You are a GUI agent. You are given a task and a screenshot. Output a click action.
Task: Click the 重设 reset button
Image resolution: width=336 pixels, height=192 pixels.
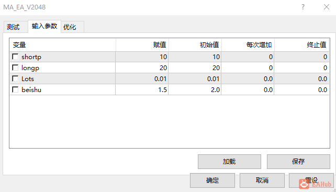(x=311, y=180)
